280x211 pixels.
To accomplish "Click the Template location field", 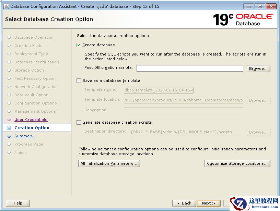I will [184, 100].
